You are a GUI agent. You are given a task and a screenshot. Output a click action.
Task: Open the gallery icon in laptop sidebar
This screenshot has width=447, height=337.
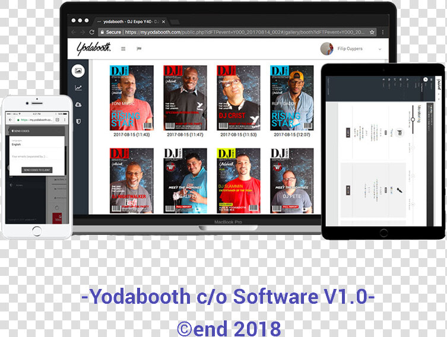coord(78,71)
